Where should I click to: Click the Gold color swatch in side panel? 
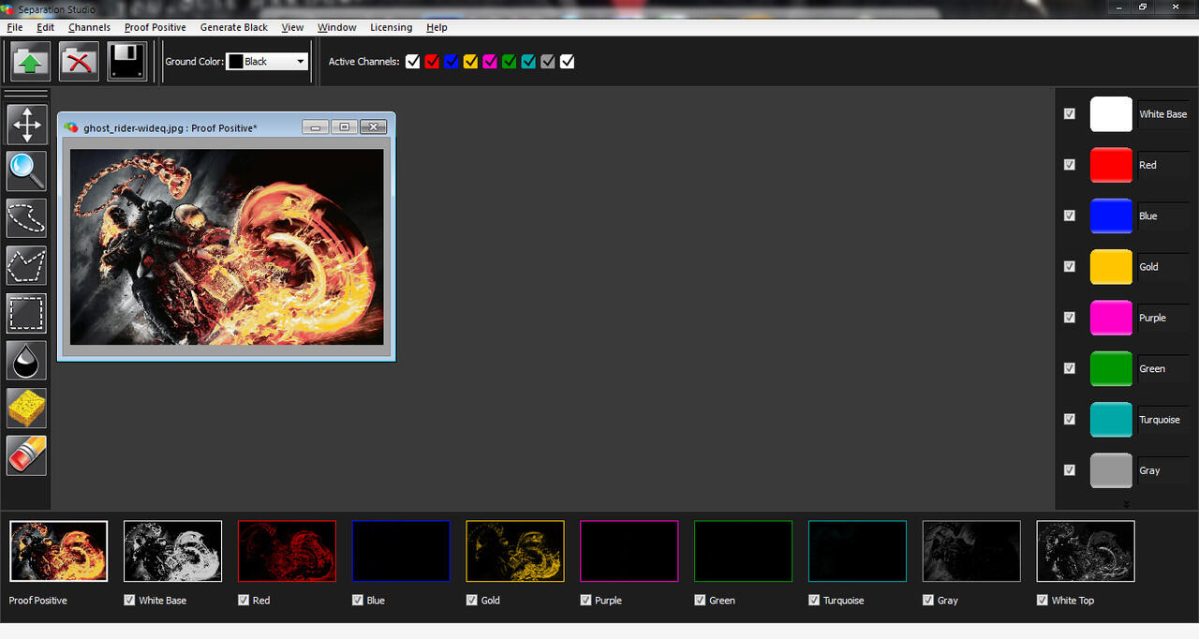pyautogui.click(x=1111, y=267)
